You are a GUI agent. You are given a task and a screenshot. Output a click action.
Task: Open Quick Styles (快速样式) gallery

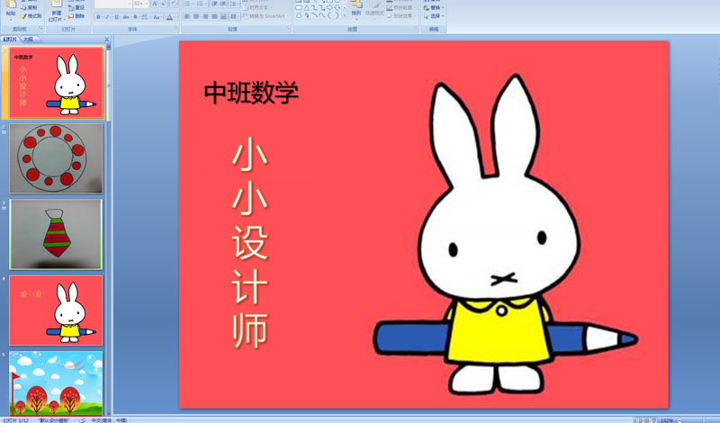pyautogui.click(x=374, y=10)
